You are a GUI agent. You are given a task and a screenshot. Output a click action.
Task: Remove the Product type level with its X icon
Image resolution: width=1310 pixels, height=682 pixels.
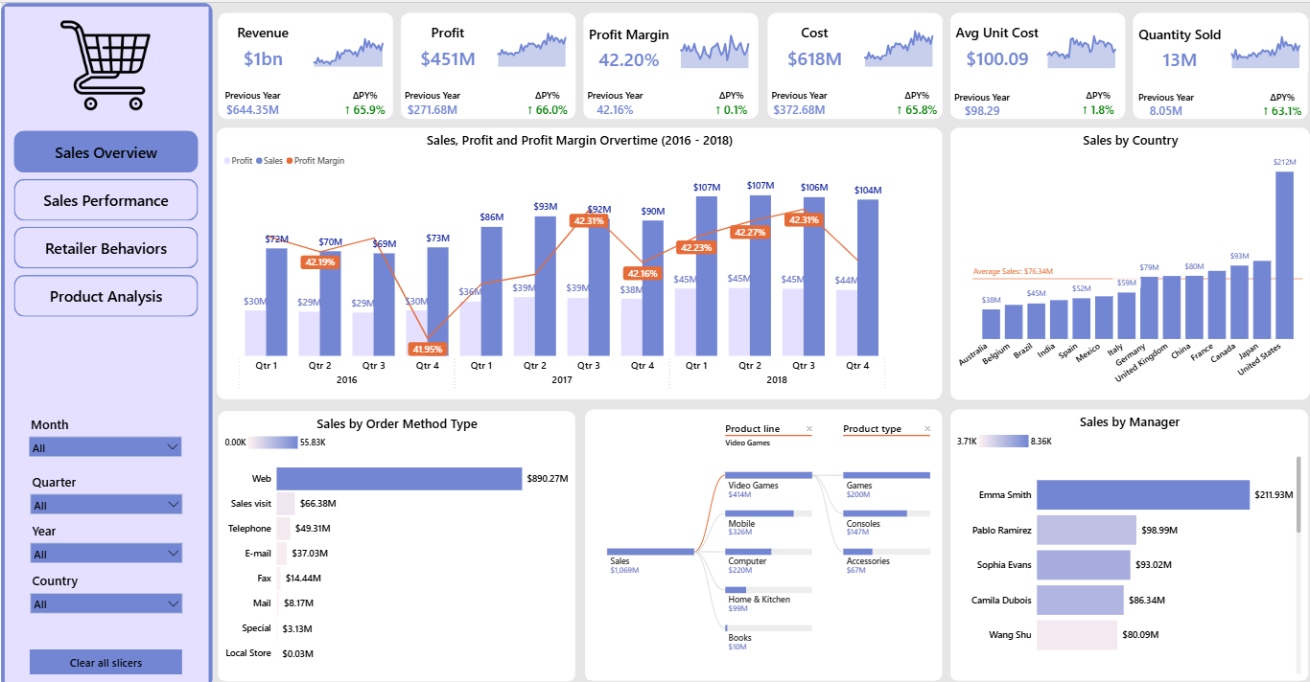click(x=925, y=428)
